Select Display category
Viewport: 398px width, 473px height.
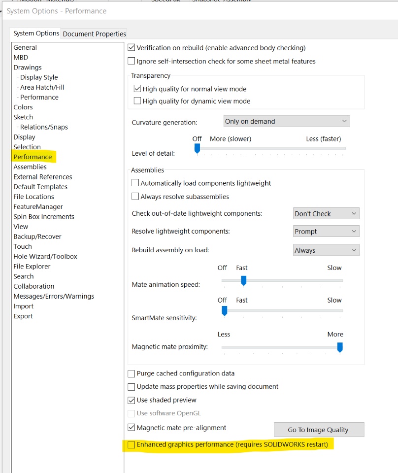point(25,137)
